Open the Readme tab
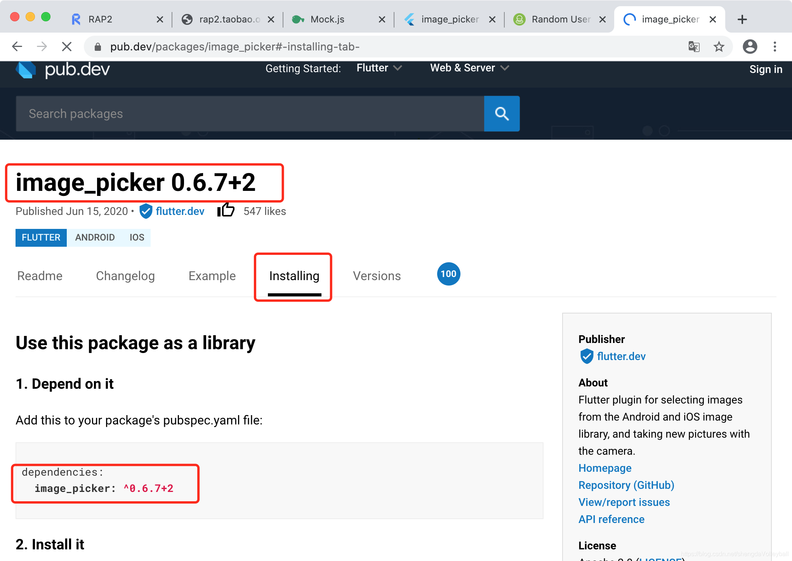792x561 pixels. tap(40, 276)
